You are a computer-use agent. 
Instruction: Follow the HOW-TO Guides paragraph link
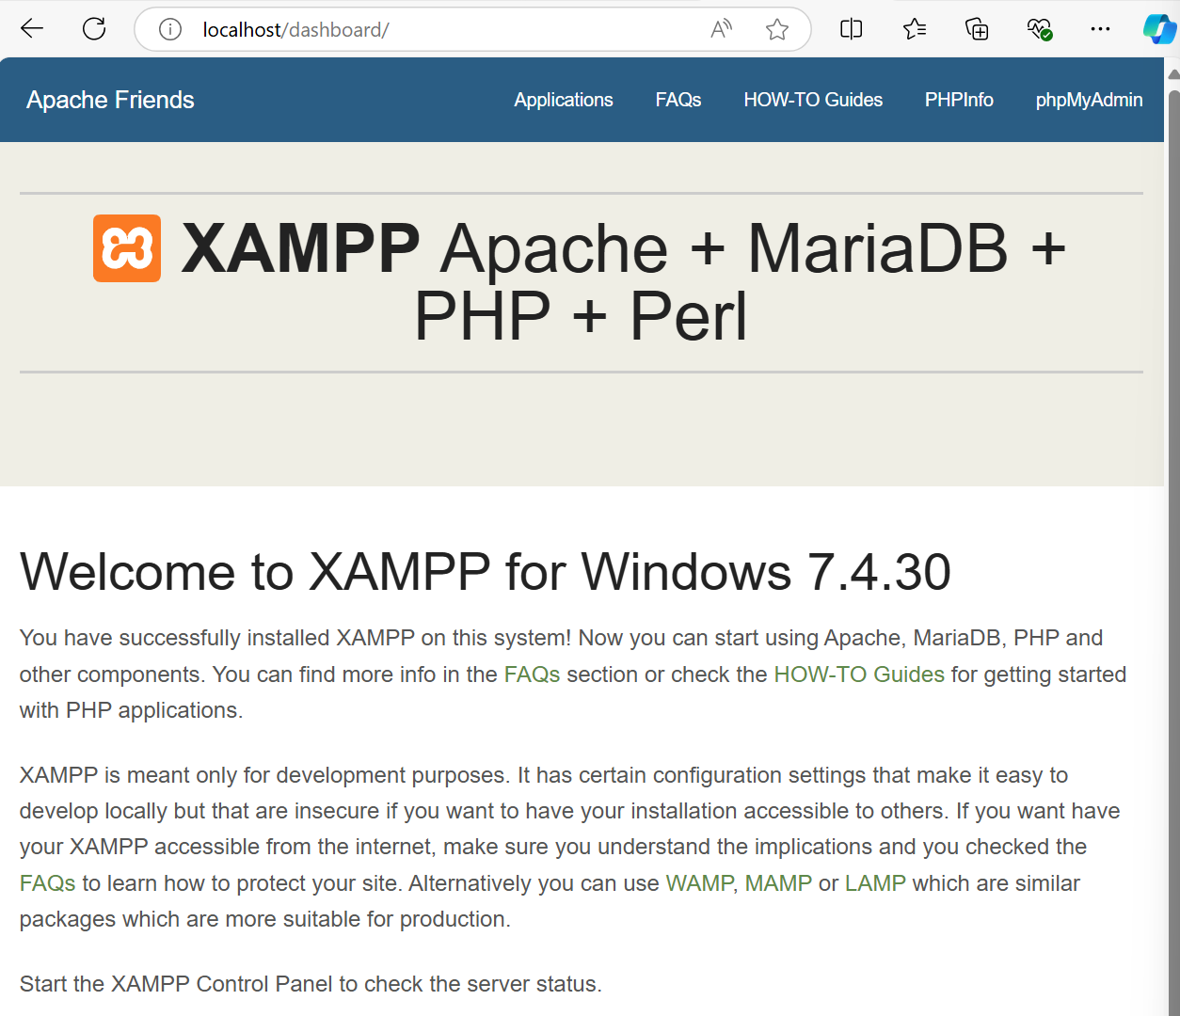(859, 675)
